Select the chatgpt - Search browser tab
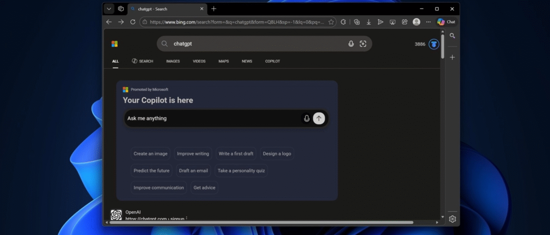Screen dimensions: 550x235 [x=167, y=9]
